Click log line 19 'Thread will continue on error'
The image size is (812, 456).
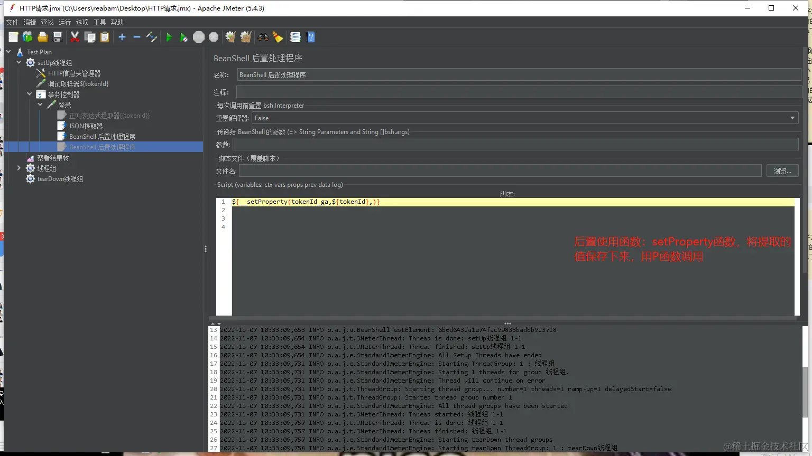[383, 381]
